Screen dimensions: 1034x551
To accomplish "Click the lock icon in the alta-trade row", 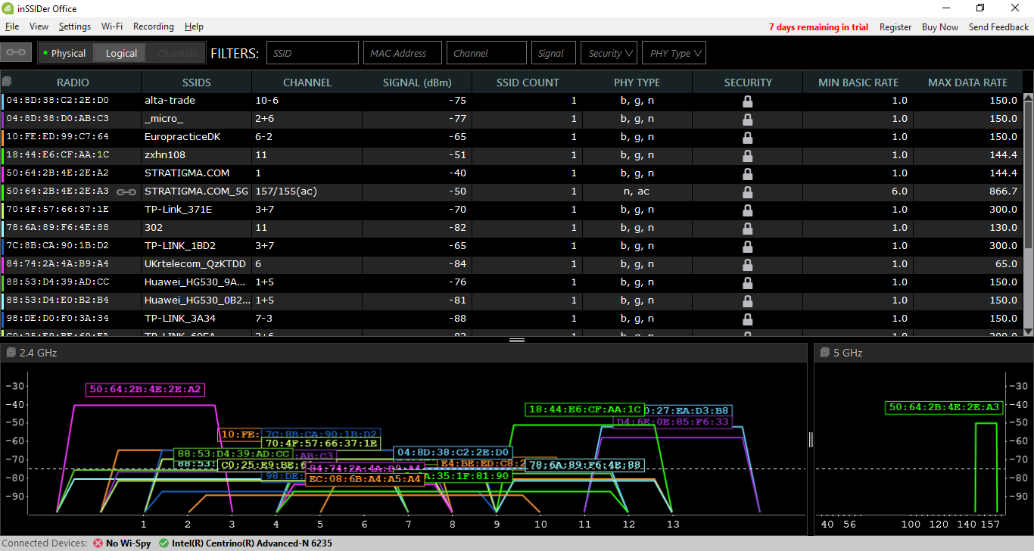I will coord(747,101).
